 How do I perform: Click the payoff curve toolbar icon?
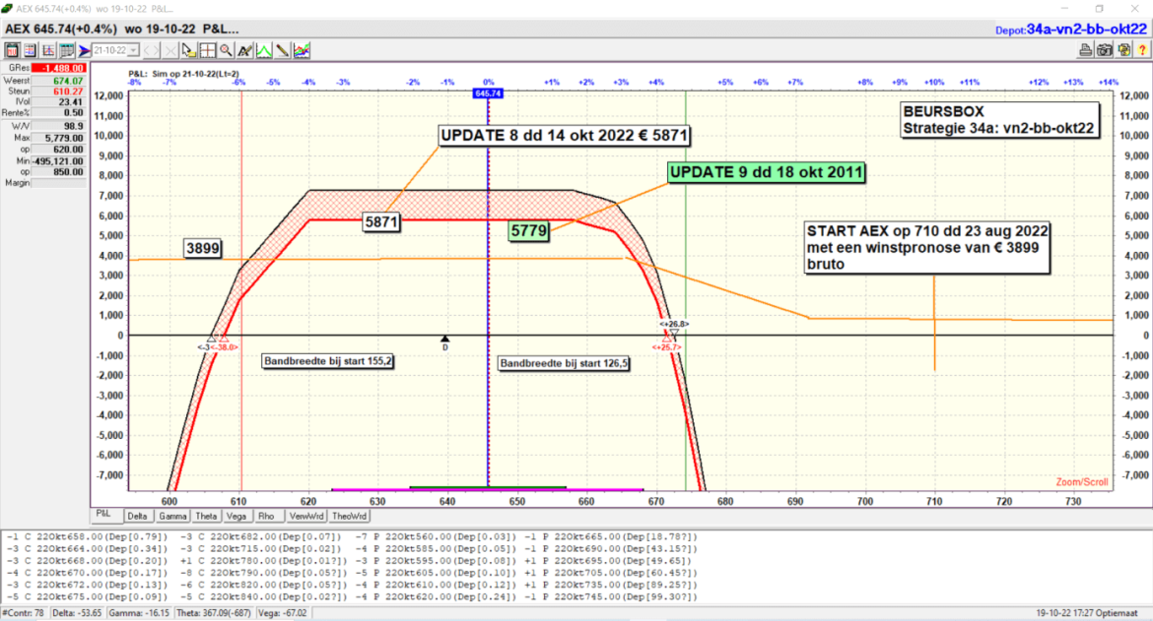click(x=48, y=50)
